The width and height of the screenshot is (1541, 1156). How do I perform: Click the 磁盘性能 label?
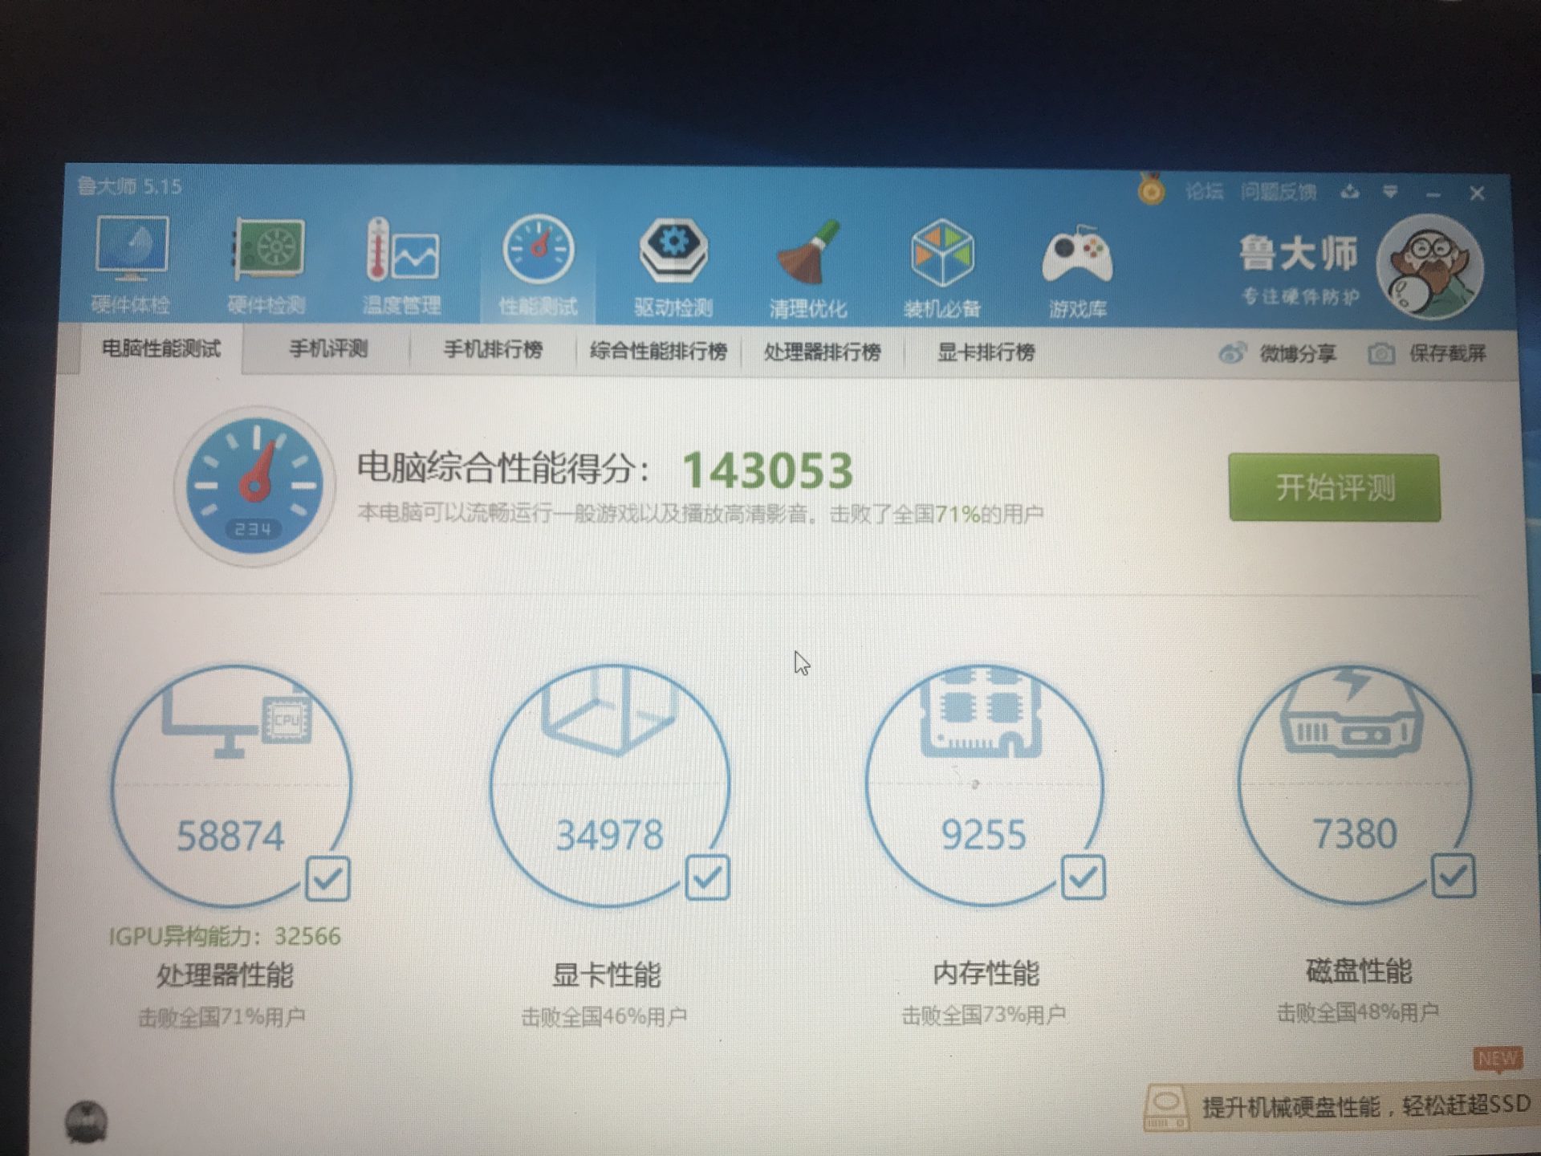click(1359, 971)
